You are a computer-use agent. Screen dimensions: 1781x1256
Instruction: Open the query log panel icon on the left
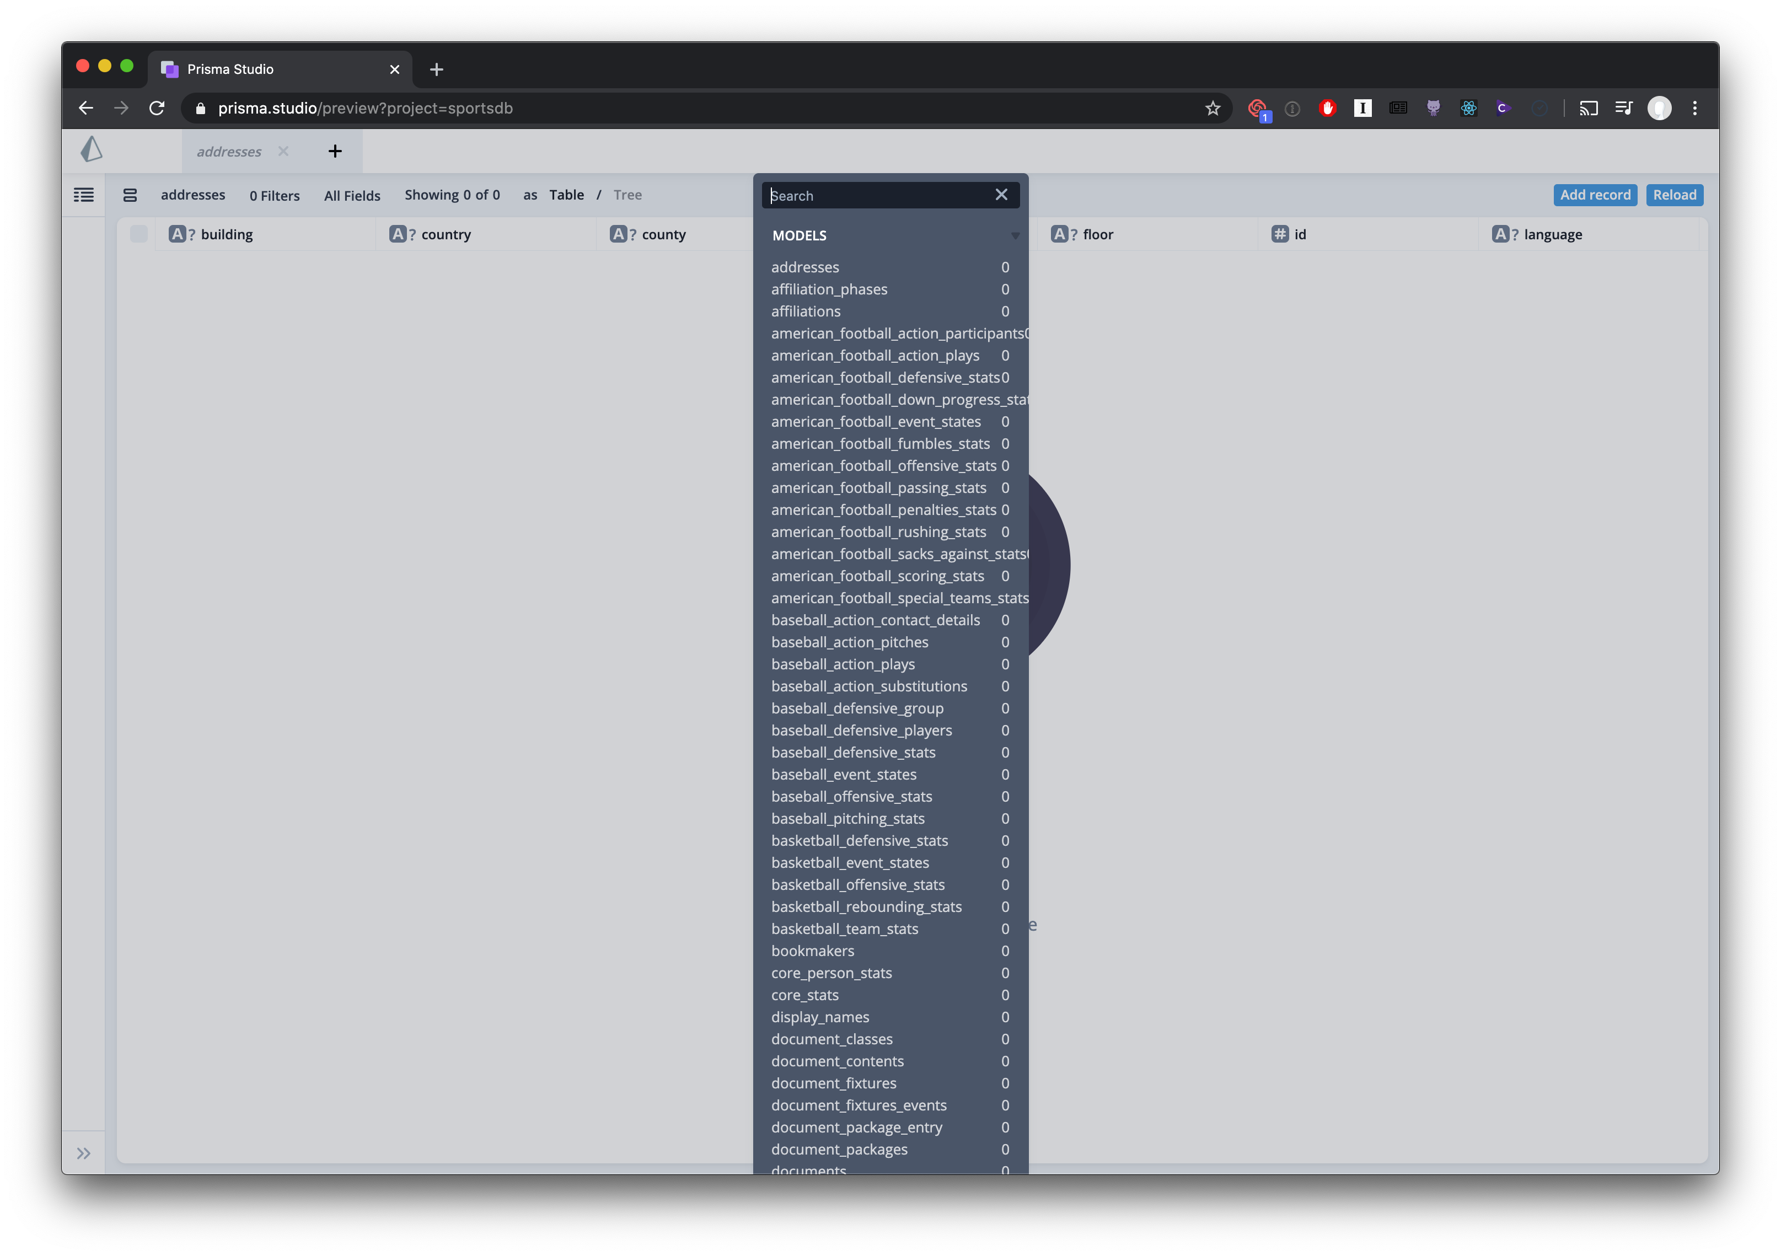point(83,195)
